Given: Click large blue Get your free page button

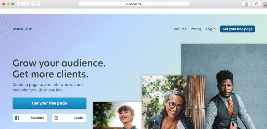Looking at the screenshot, I should coord(49,103).
